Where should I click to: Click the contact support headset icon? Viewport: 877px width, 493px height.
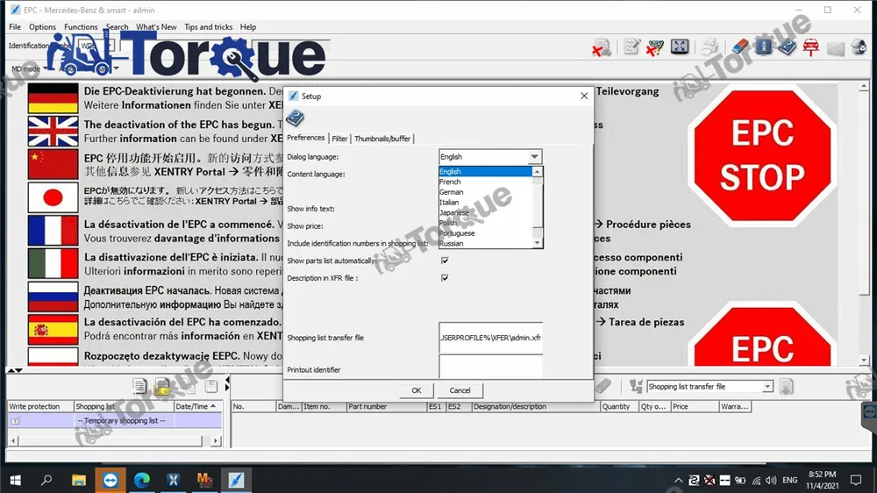859,47
